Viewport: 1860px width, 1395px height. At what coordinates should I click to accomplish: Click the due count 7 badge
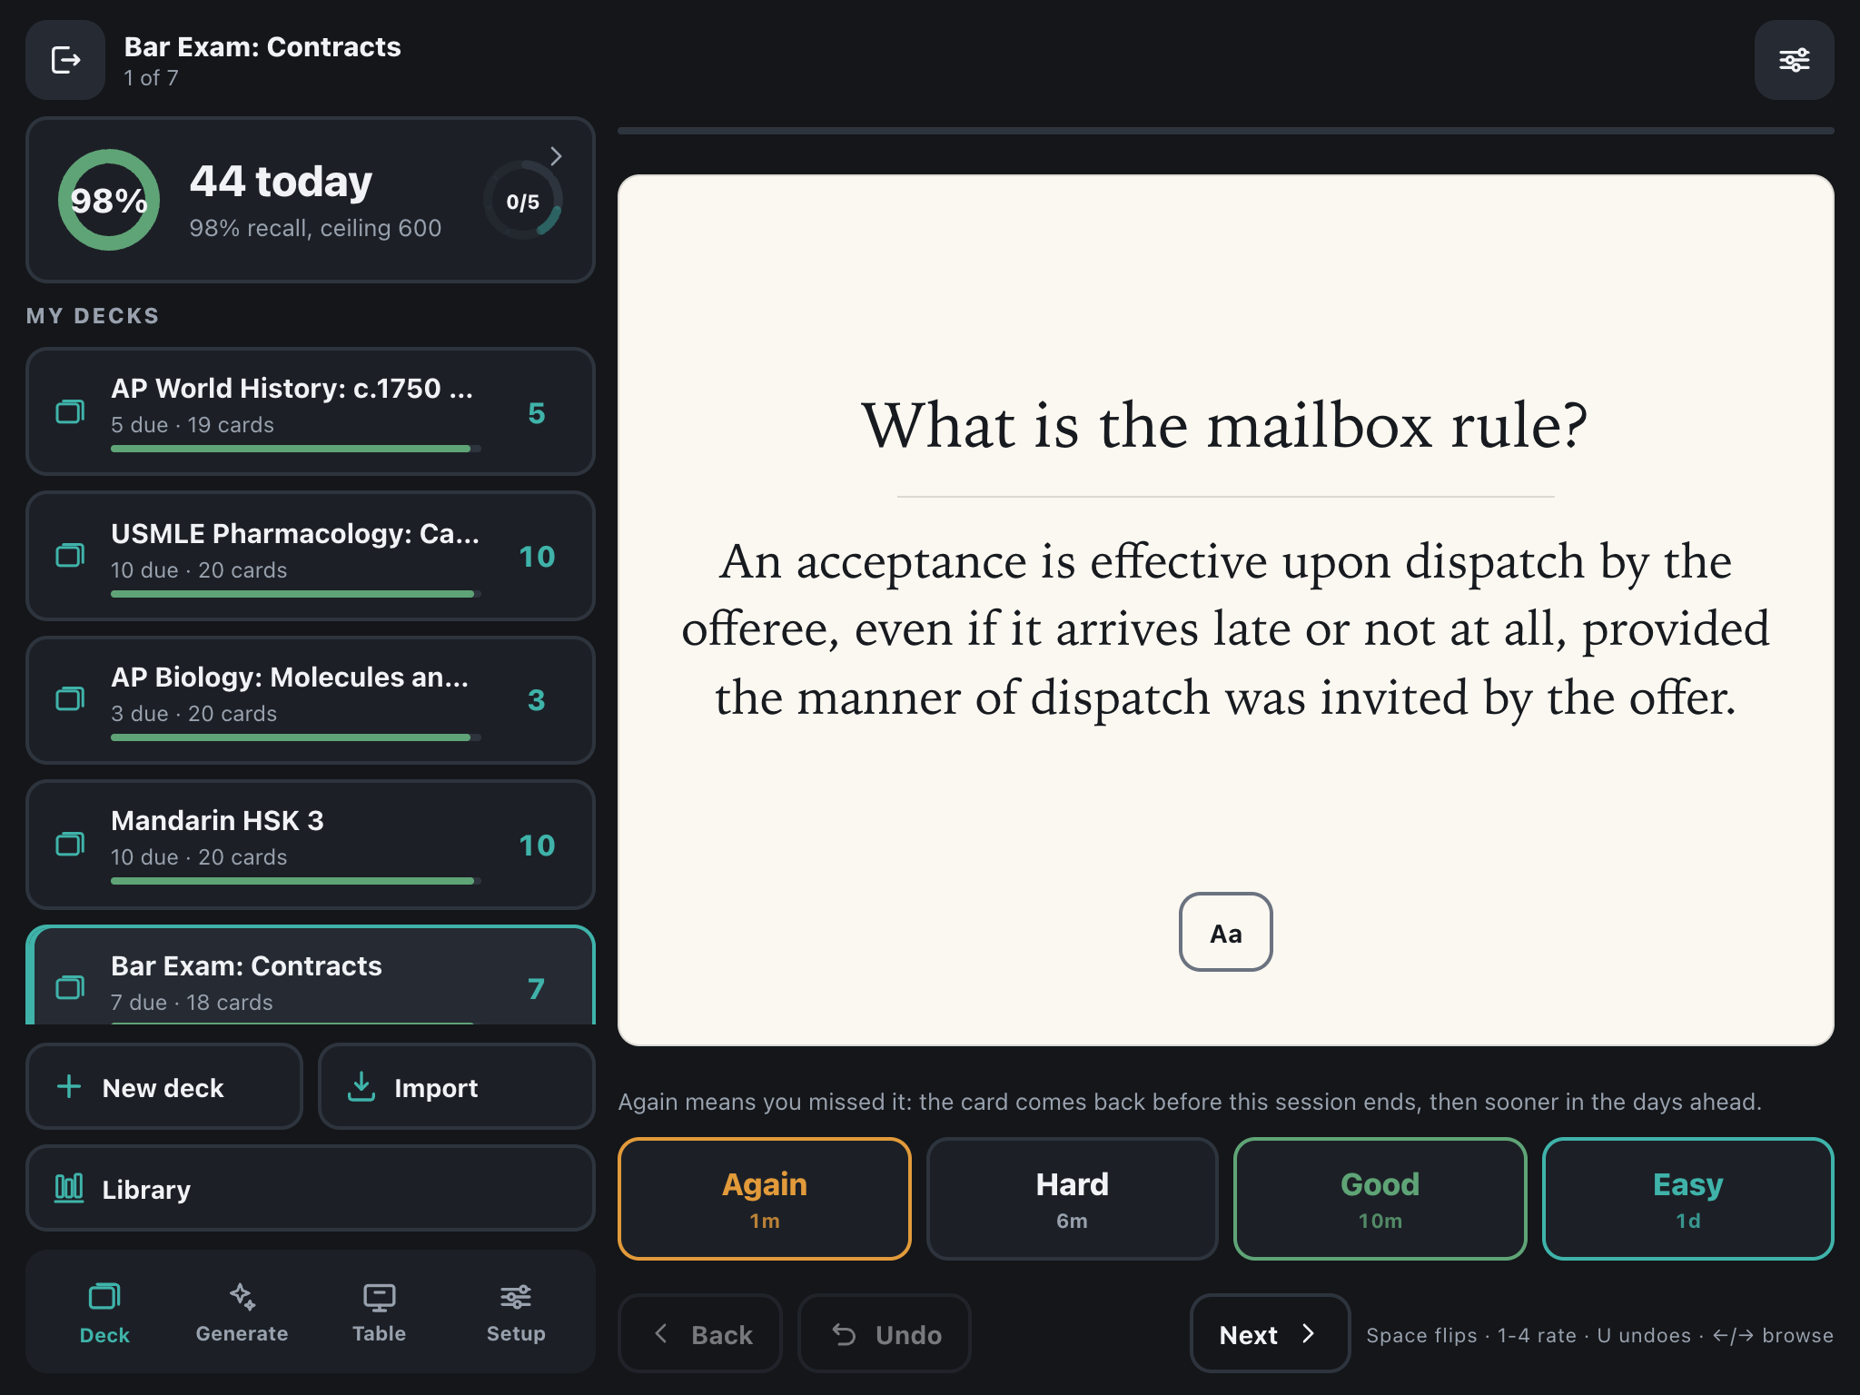(x=537, y=989)
